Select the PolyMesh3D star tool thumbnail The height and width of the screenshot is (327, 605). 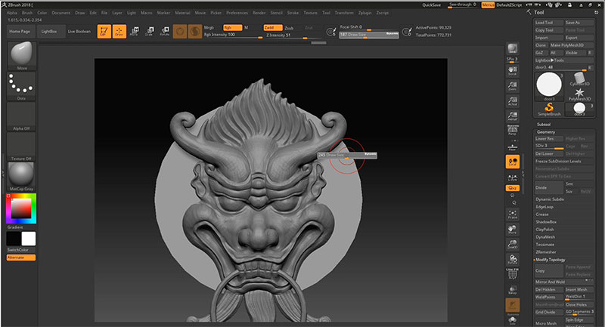click(x=579, y=91)
